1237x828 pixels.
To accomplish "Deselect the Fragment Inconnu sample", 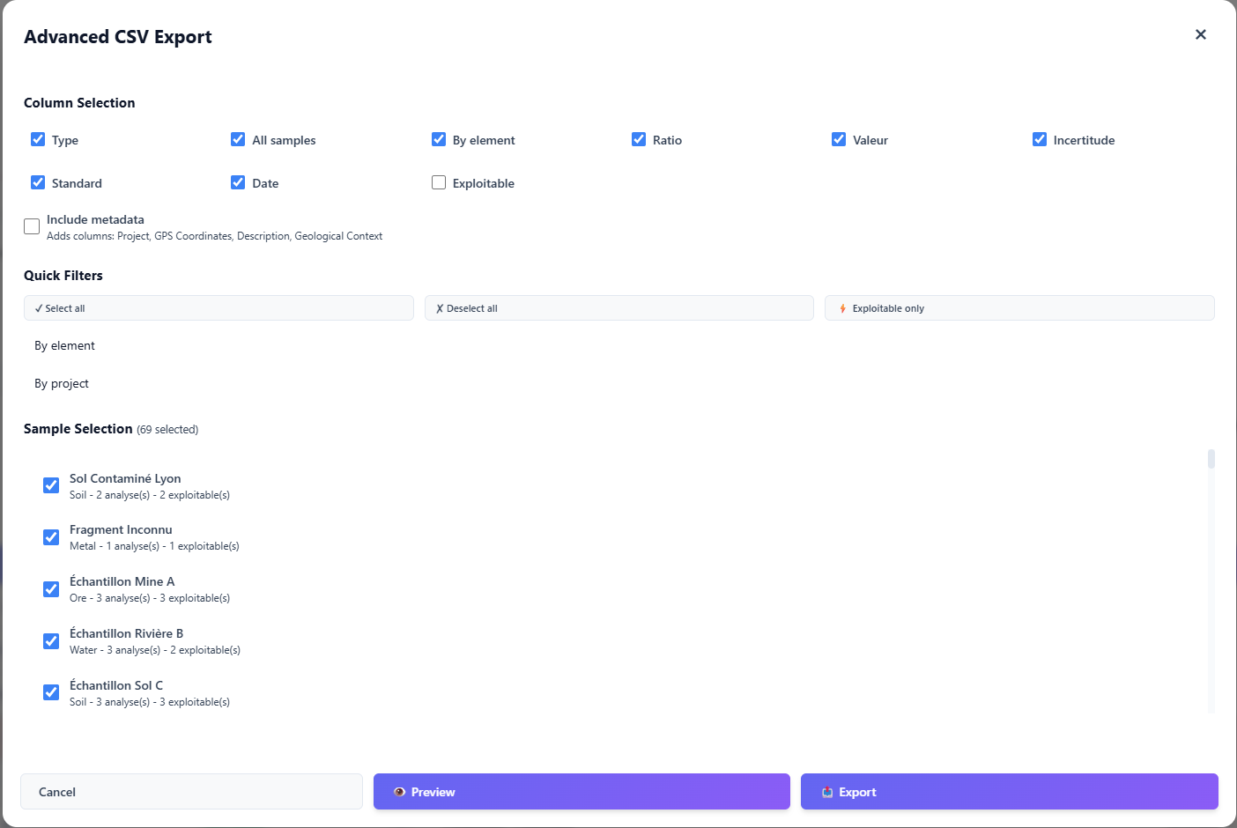I will (51, 536).
